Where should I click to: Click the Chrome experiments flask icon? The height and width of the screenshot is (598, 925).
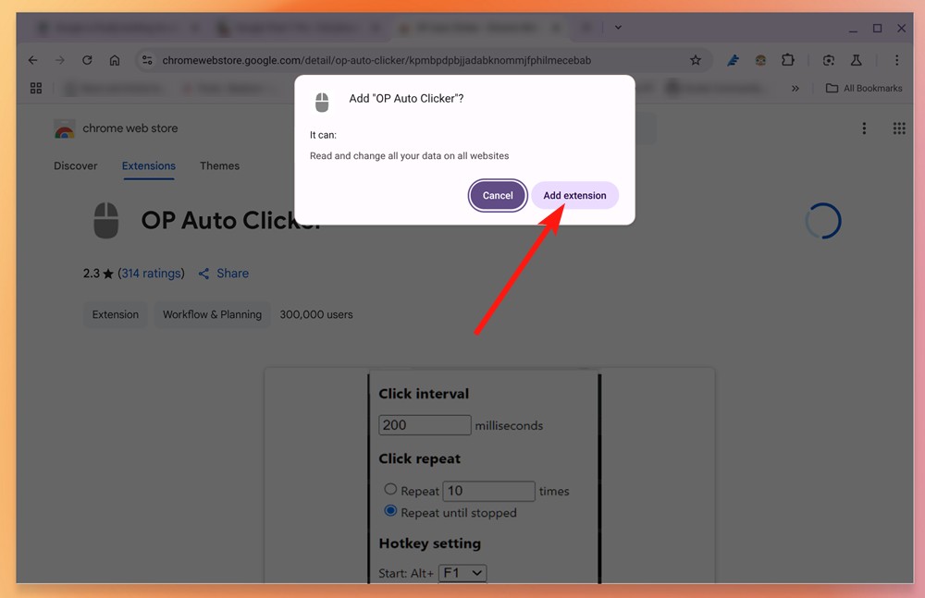tap(856, 59)
